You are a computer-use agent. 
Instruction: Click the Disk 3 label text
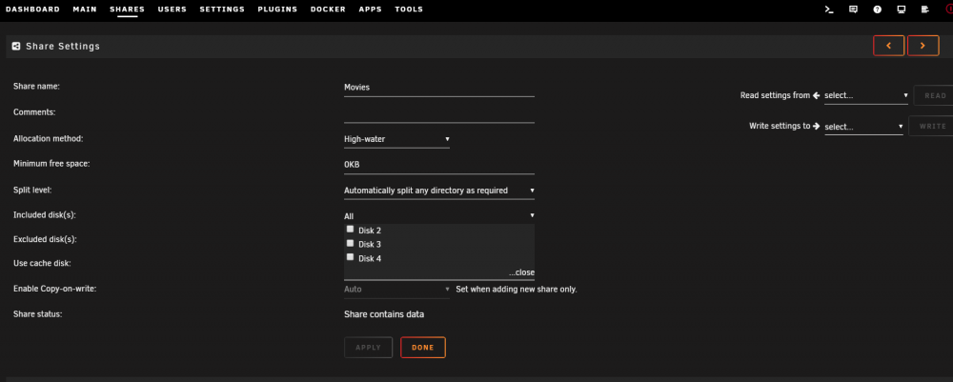pyautogui.click(x=370, y=245)
